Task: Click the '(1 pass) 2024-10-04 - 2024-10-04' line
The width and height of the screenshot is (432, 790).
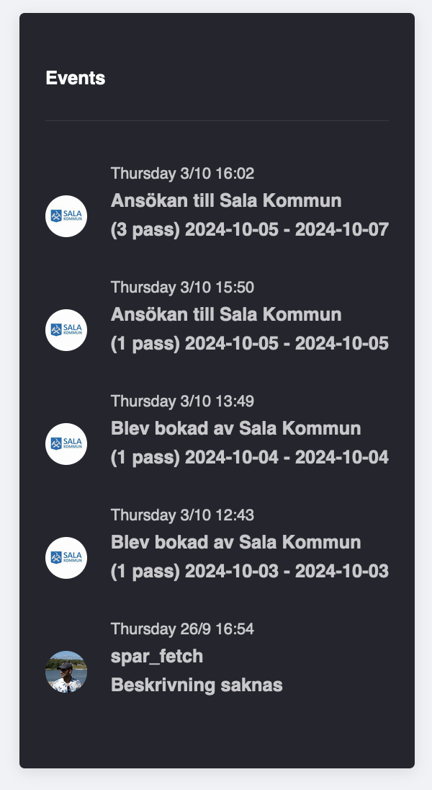Action: [250, 458]
